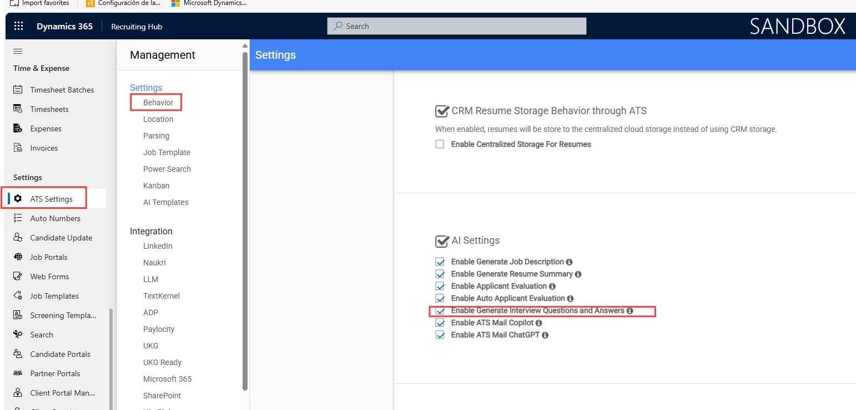Viewport: 856px width, 410px height.
Task: Toggle Enable Generate Interview Questions and Answers checkbox
Action: click(440, 311)
